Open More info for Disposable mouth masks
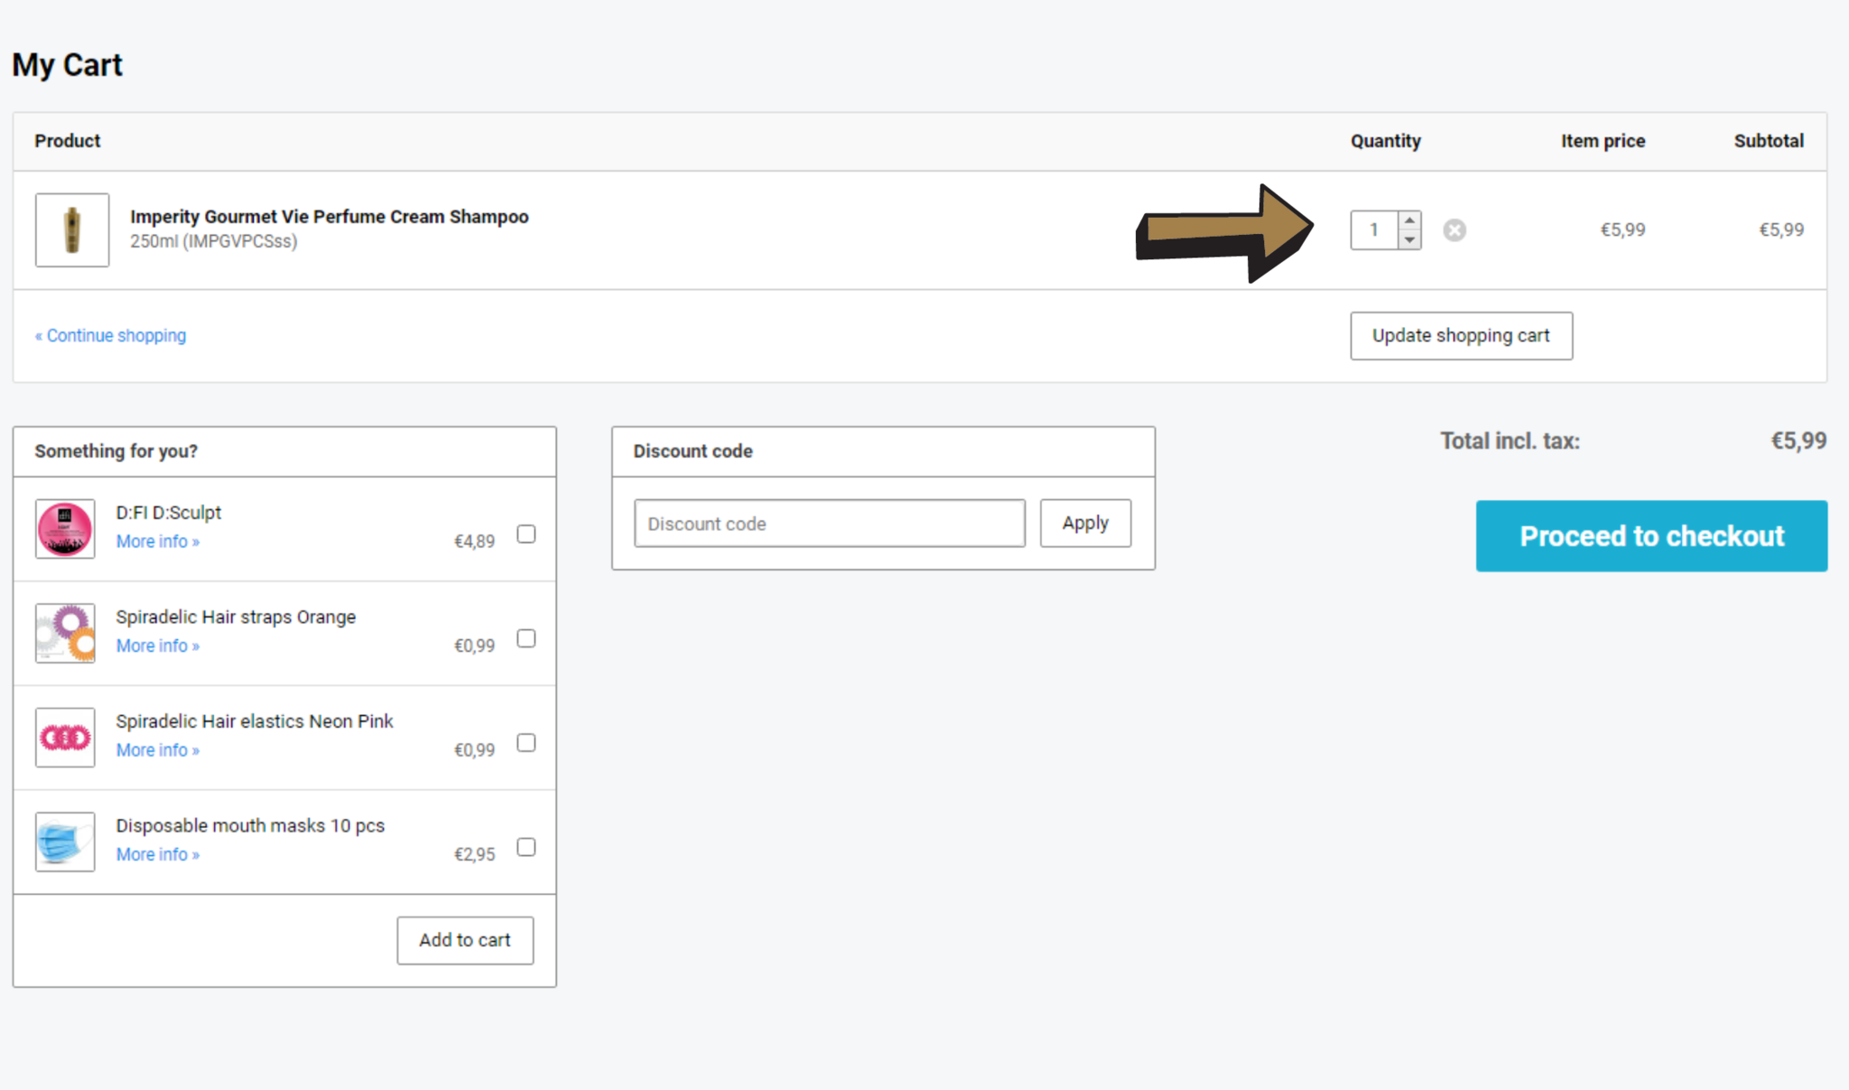The image size is (1849, 1090). 158,854
